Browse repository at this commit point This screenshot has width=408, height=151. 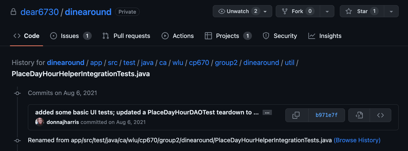[x=380, y=115]
